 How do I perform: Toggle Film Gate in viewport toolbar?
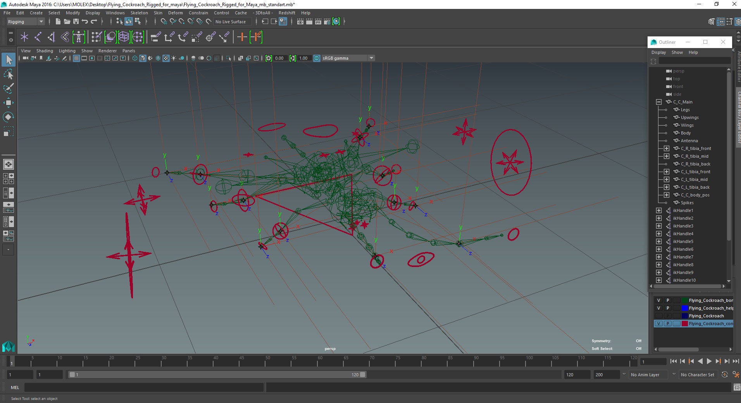coord(84,58)
